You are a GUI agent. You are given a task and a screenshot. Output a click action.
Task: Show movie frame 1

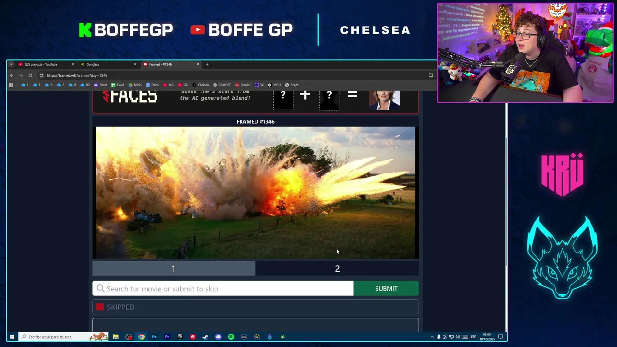tap(174, 268)
